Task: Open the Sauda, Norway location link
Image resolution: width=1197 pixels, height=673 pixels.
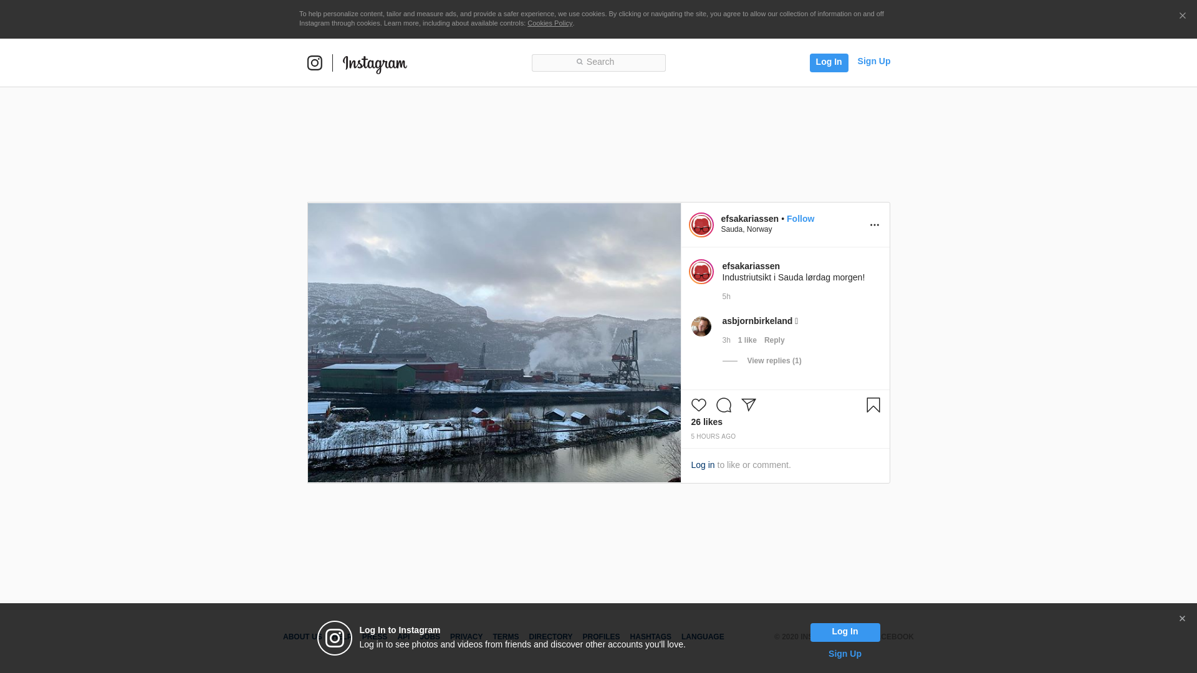Action: 746,229
